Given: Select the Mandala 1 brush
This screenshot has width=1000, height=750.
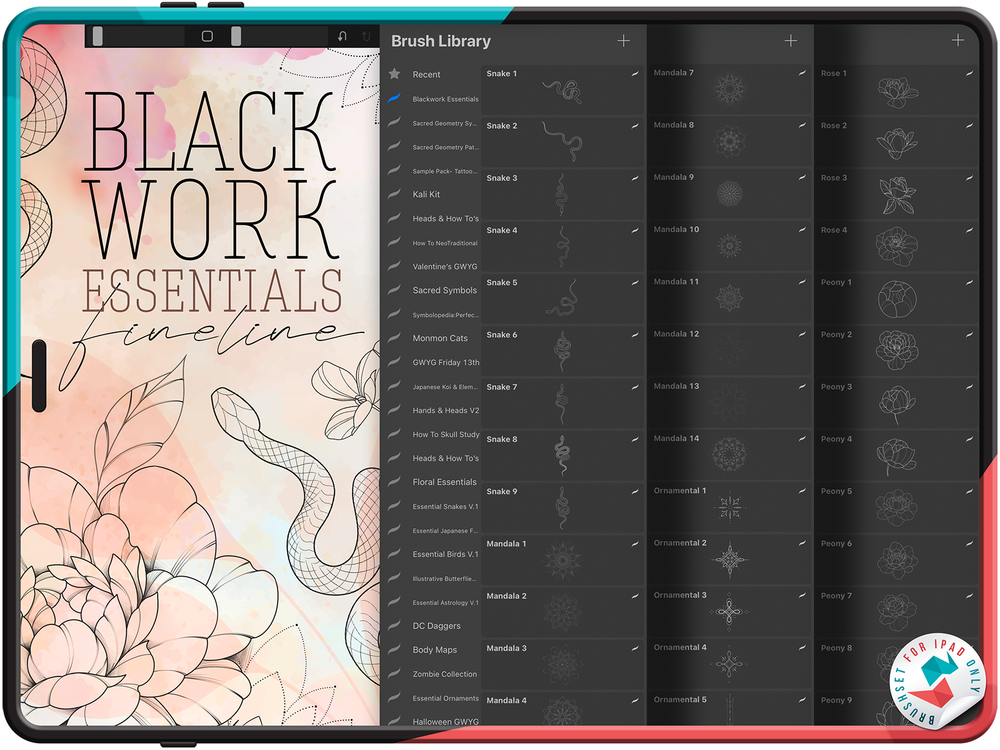Looking at the screenshot, I should tap(563, 560).
